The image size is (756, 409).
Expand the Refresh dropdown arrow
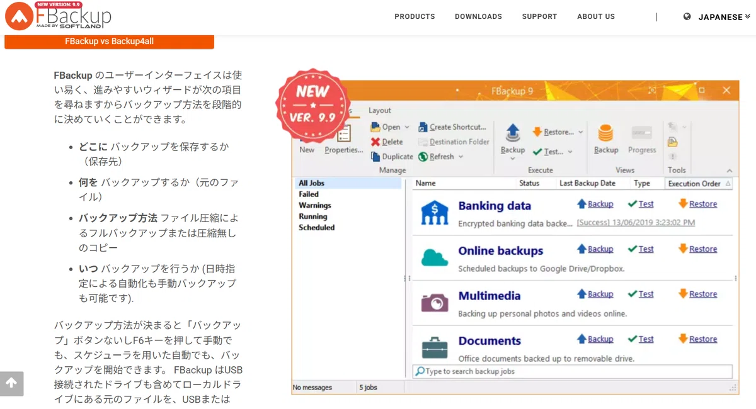coord(461,157)
